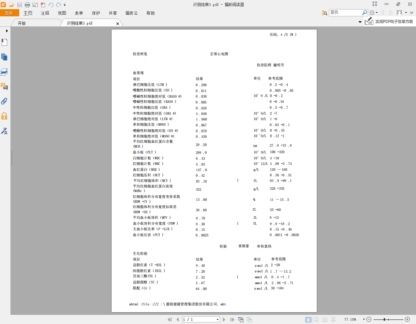This screenshot has height=324, width=416.
Task: Open the zoom percentage dropdown
Action: coord(364,319)
